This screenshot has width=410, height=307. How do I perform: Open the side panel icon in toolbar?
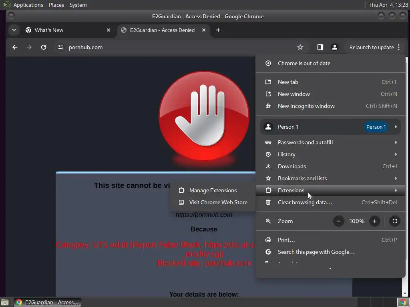[320, 47]
